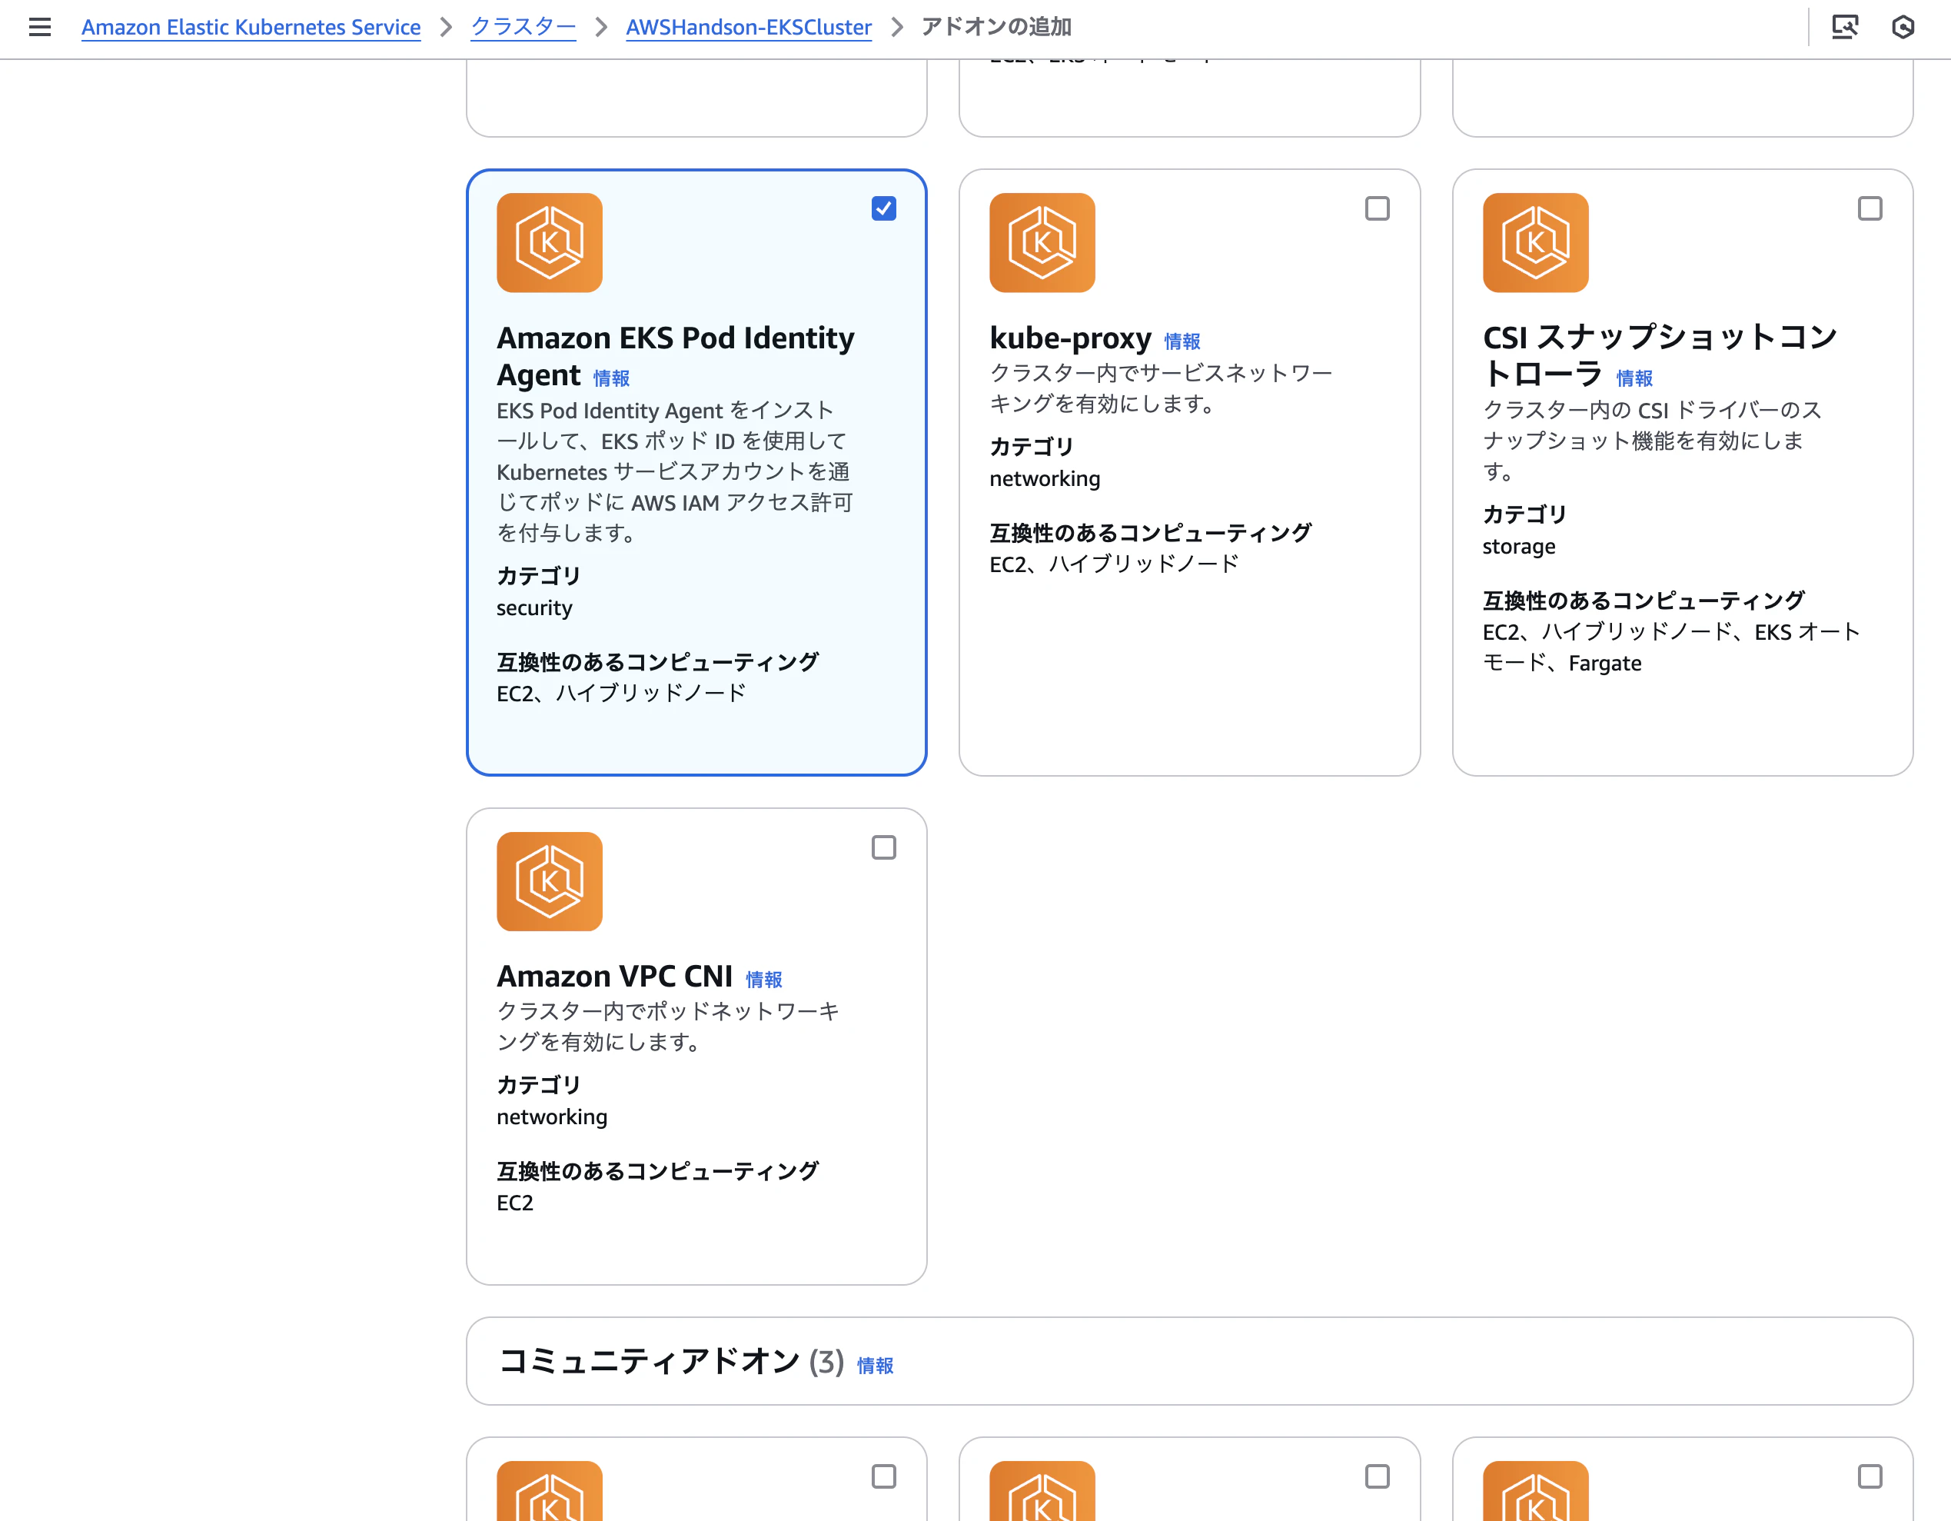Click the second community add-on icon

pos(1042,1490)
